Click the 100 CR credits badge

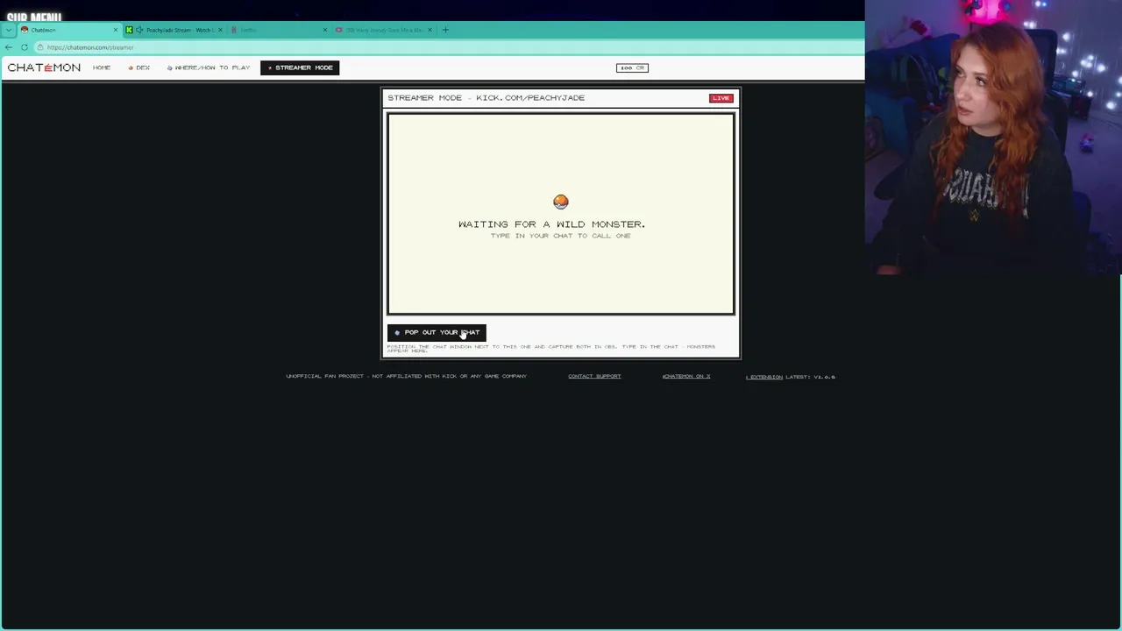pos(632,67)
